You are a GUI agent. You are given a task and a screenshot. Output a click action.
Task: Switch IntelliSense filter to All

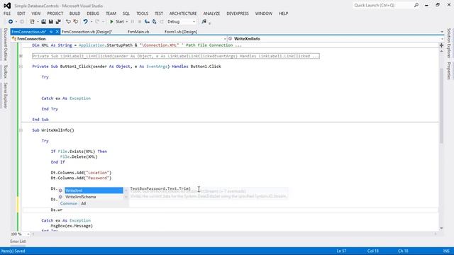[x=84, y=203]
